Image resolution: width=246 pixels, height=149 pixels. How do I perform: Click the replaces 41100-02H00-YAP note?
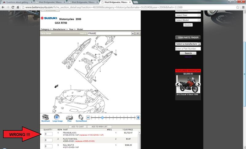91,135
